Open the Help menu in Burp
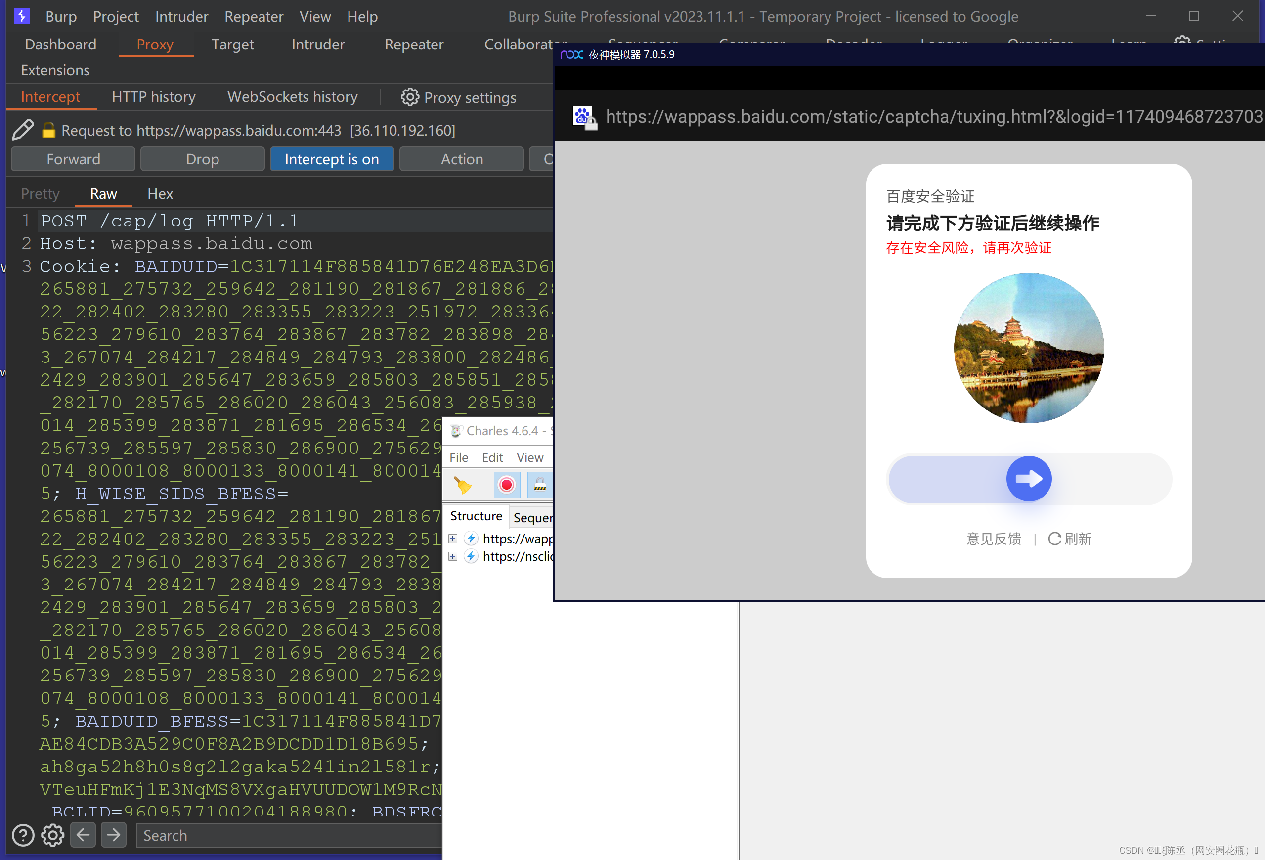1265x860 pixels. 362,17
